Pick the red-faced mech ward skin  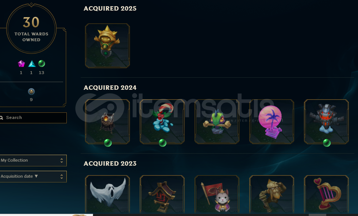click(x=327, y=121)
